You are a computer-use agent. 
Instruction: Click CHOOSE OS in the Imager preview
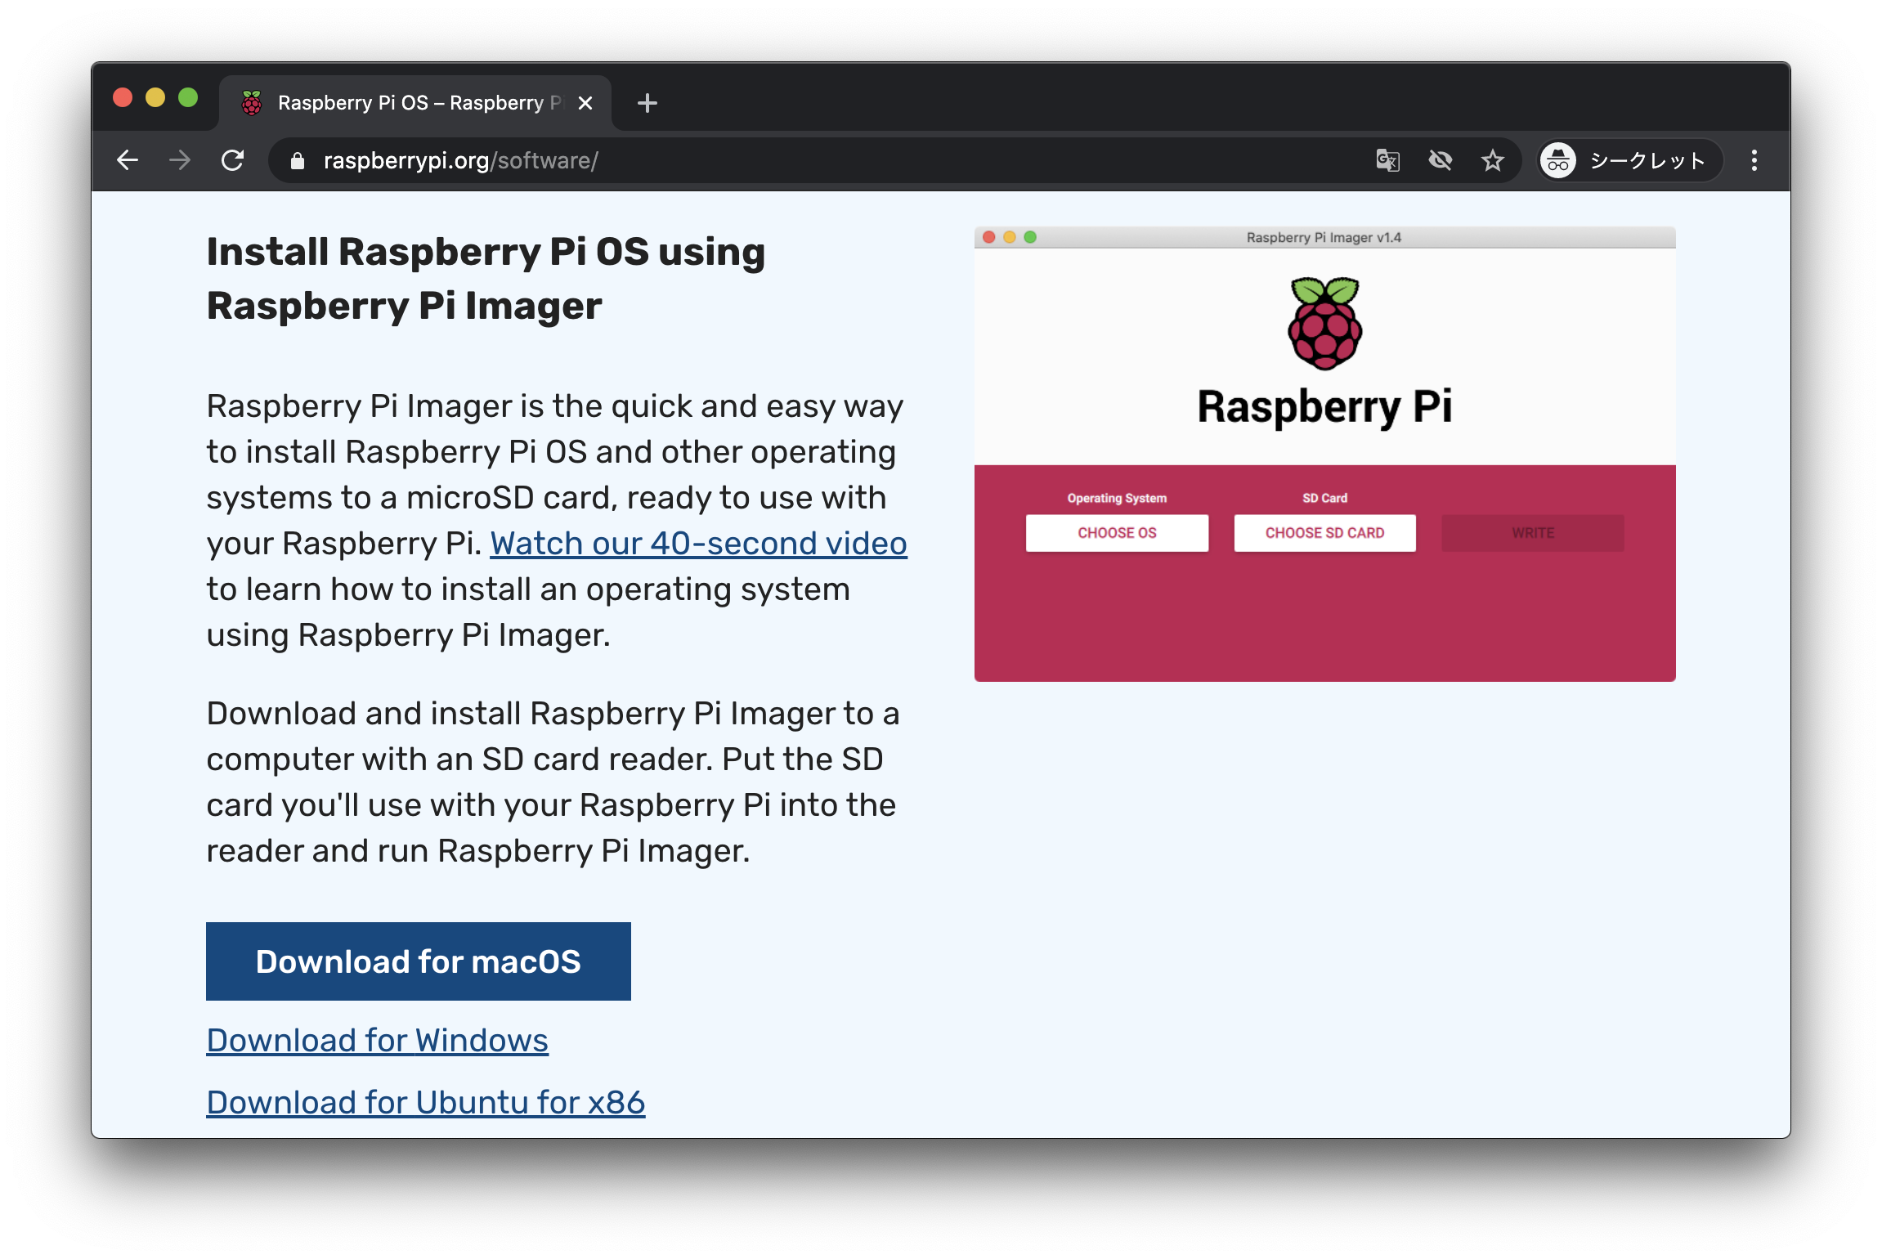(1117, 533)
